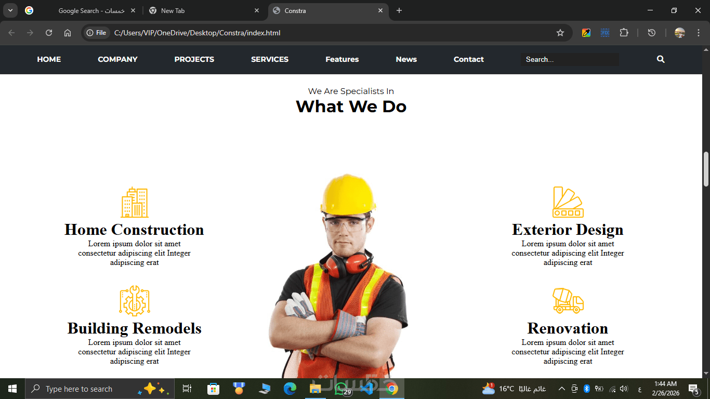The width and height of the screenshot is (710, 399).
Task: Switch to the Google Search tab
Action: (x=81, y=10)
